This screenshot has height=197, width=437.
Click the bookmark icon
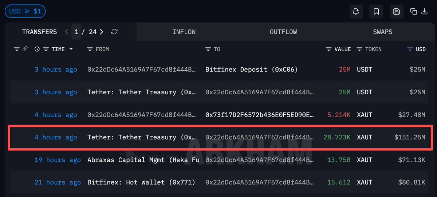coord(376,11)
